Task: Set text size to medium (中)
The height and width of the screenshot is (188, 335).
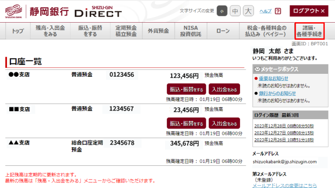Action: coord(235,11)
